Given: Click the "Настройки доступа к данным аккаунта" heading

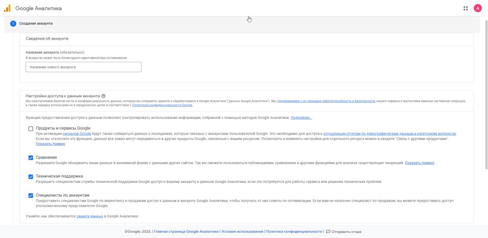Looking at the screenshot, I should tap(63, 96).
